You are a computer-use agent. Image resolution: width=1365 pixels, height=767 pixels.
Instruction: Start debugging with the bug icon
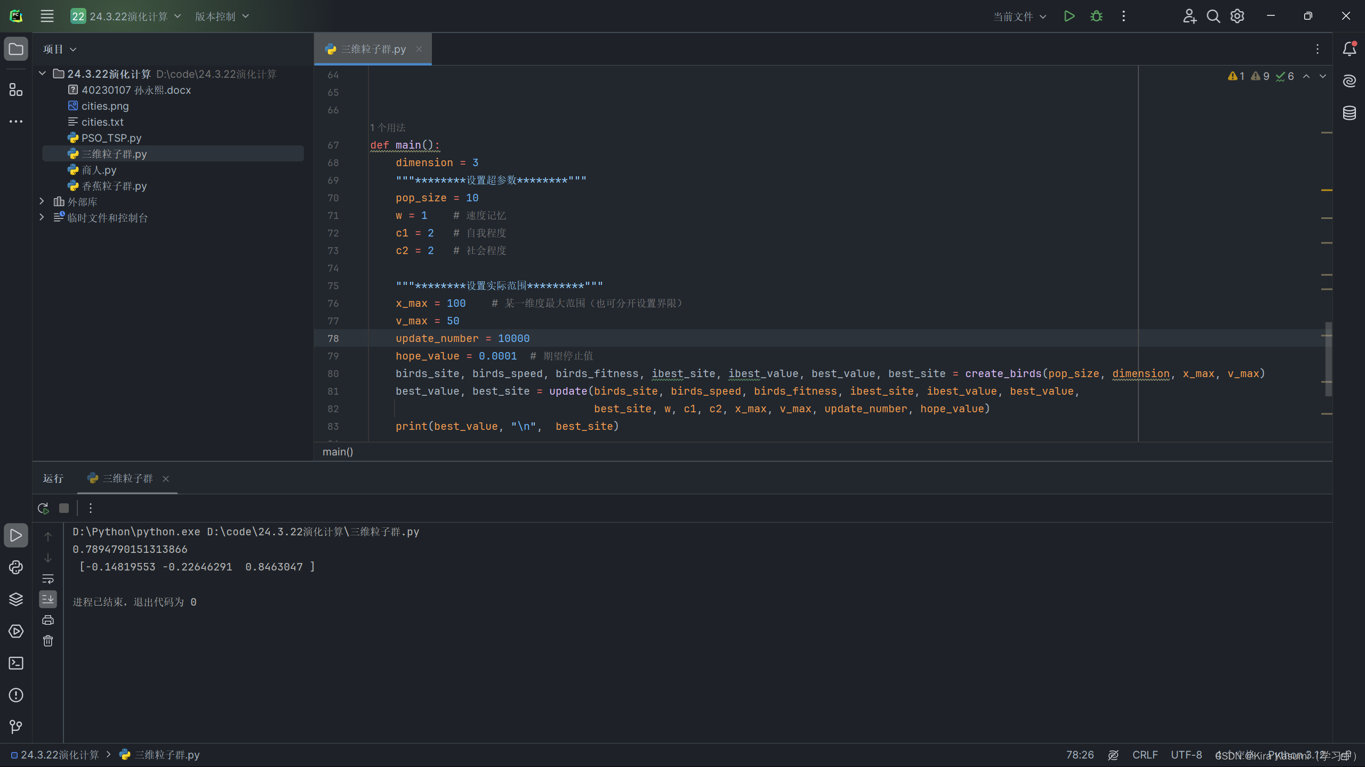(x=1096, y=16)
